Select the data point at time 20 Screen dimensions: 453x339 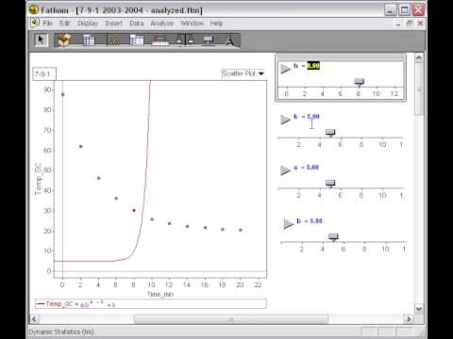tap(241, 230)
